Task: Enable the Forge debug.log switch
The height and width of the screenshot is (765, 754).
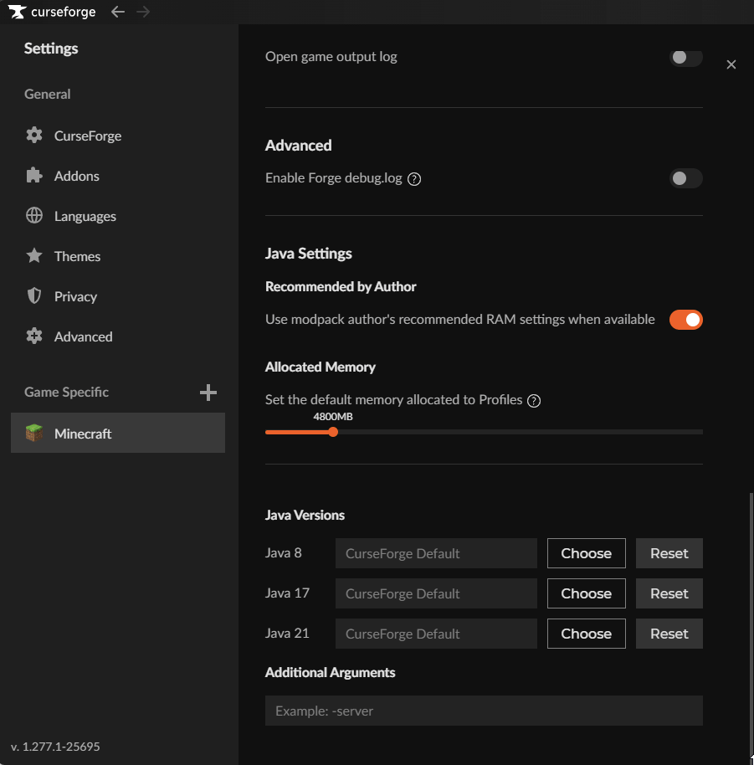Action: (x=685, y=178)
